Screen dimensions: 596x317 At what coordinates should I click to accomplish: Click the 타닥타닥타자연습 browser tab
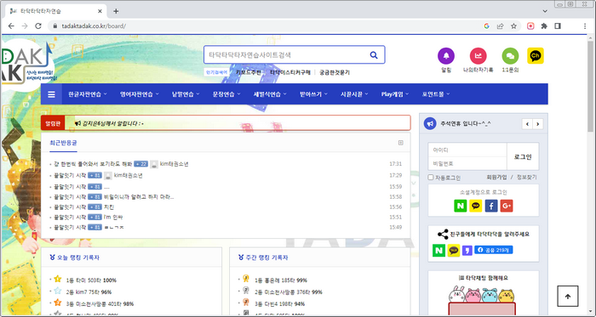click(56, 11)
